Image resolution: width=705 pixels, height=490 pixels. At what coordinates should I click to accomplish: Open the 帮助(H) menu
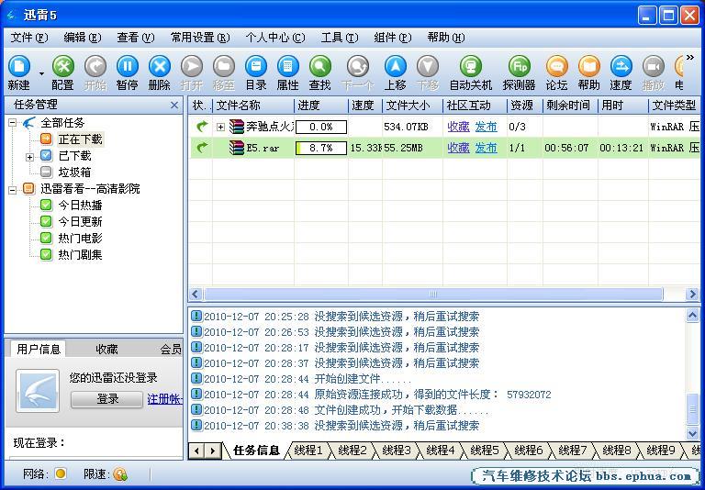tap(446, 38)
